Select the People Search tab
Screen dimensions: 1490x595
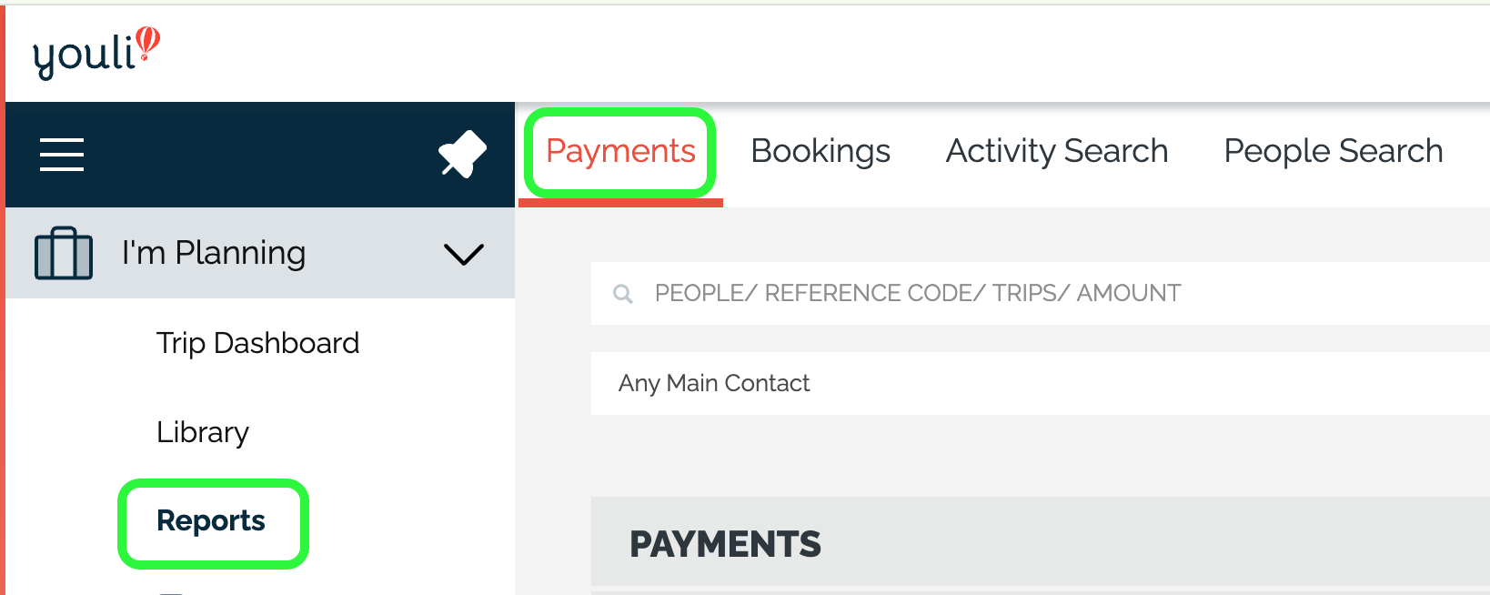(1333, 151)
